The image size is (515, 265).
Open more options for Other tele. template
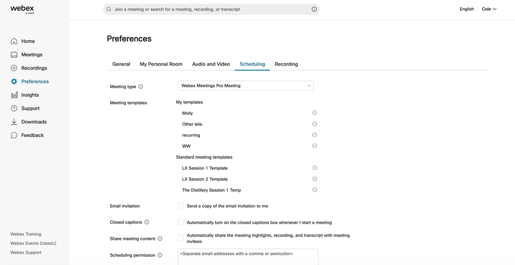[x=314, y=123]
